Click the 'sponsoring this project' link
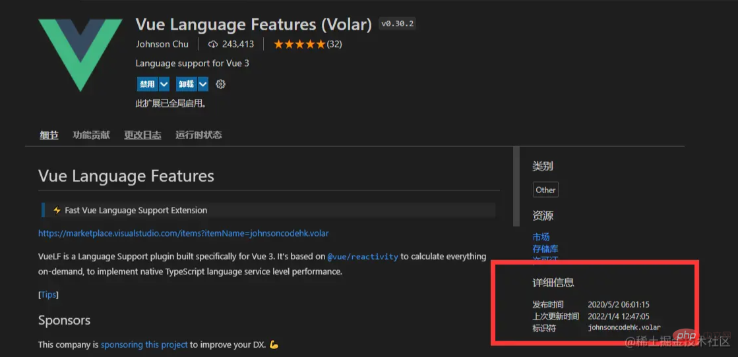The height and width of the screenshot is (357, 738). click(x=144, y=344)
